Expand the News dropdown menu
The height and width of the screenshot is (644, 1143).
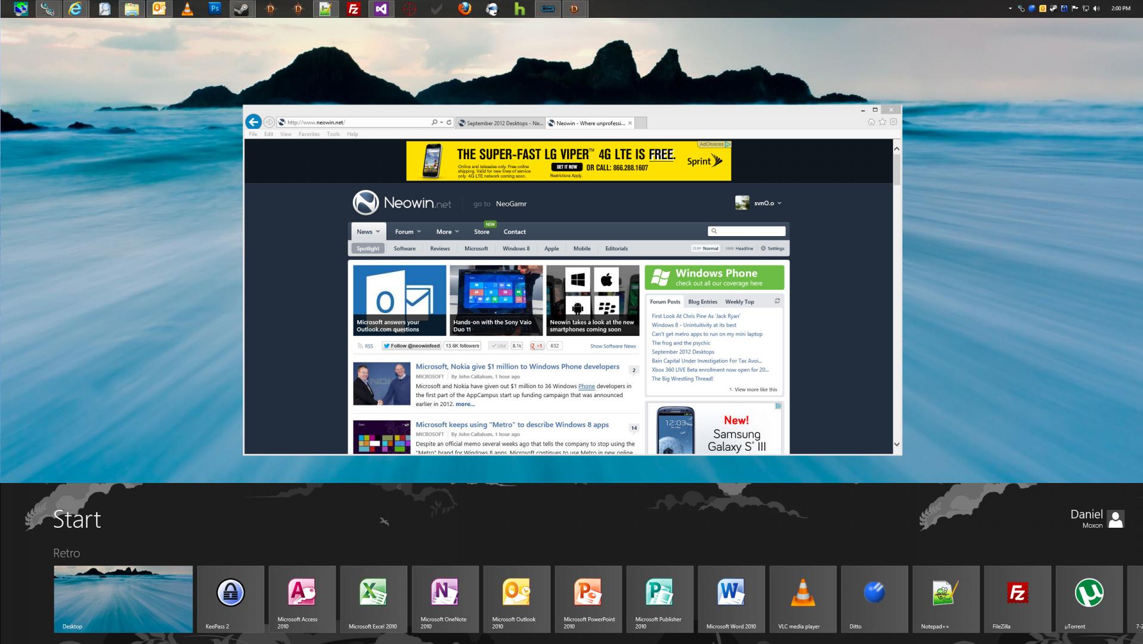(368, 232)
